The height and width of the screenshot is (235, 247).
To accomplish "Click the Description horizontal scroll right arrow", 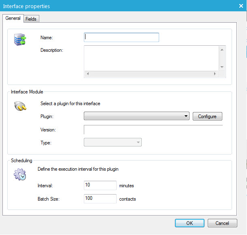I will [215, 74].
